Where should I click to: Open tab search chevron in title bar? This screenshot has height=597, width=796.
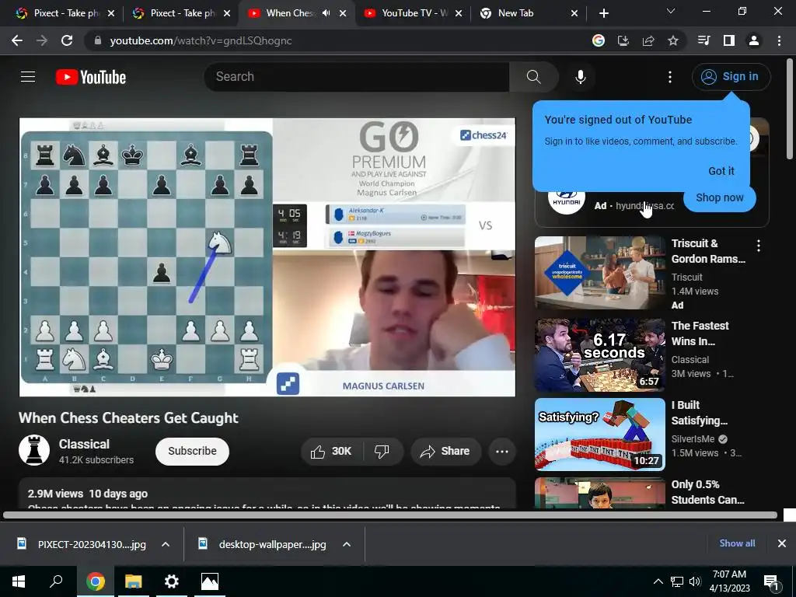pos(671,11)
